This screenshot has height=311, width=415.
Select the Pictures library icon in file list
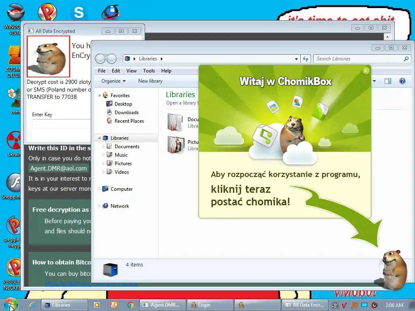click(x=175, y=145)
